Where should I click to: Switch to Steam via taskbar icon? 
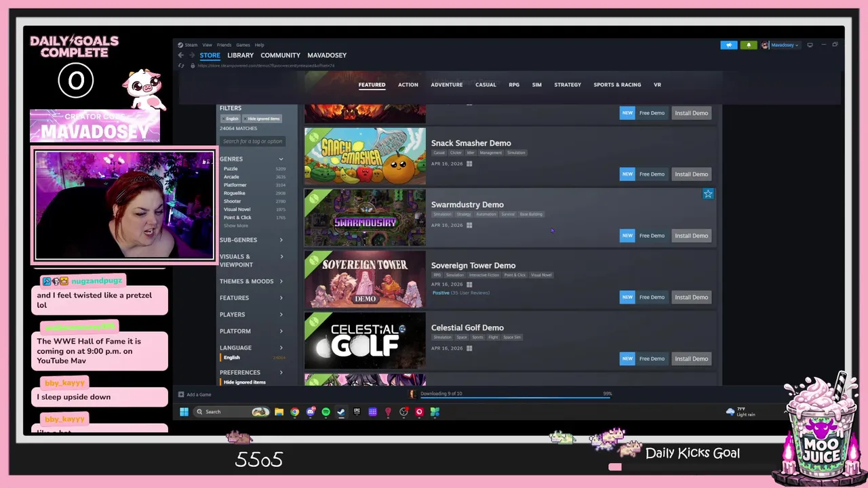click(341, 411)
